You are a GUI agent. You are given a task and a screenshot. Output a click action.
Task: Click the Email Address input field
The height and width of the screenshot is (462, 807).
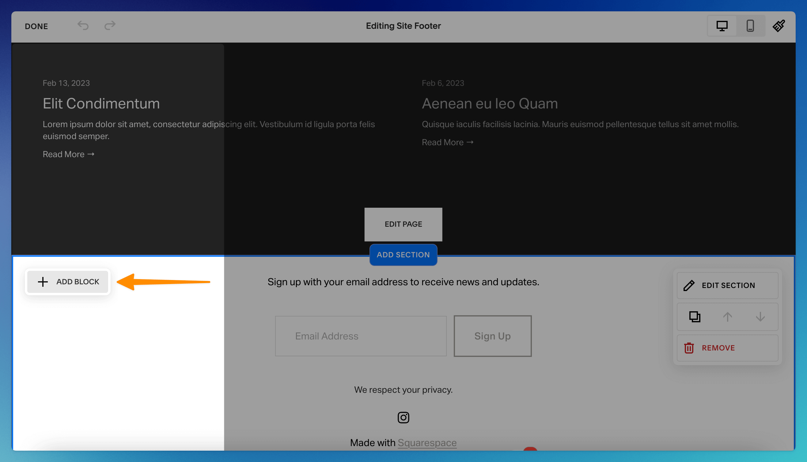pyautogui.click(x=361, y=336)
